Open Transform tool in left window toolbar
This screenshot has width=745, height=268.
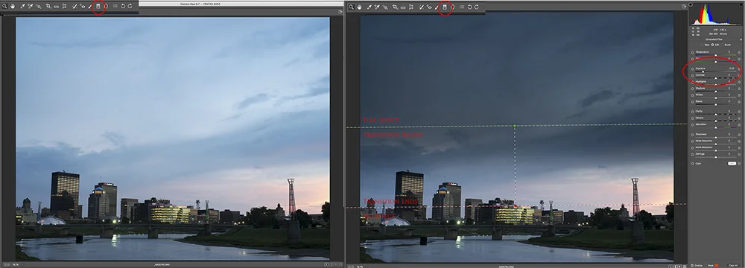click(x=64, y=6)
